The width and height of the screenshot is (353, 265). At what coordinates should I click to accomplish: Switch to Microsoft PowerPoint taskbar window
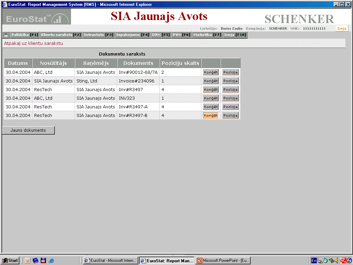[x=223, y=261]
